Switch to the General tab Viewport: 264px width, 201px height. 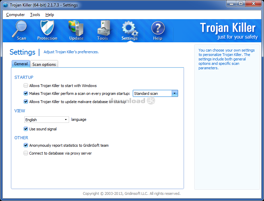click(21, 64)
